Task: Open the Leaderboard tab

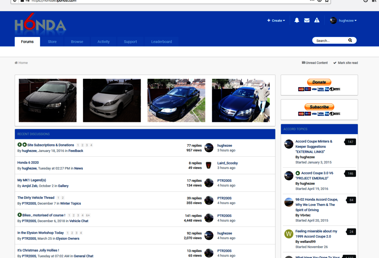Action: point(161,41)
